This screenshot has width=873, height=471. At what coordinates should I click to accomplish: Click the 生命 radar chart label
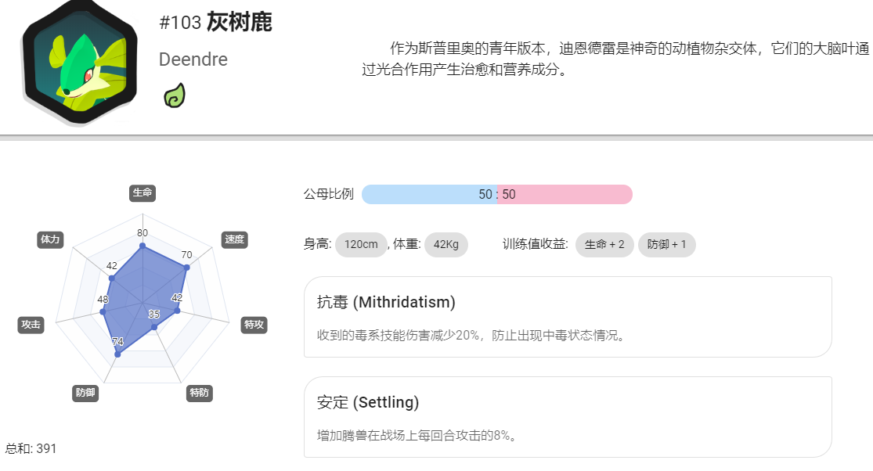[142, 193]
